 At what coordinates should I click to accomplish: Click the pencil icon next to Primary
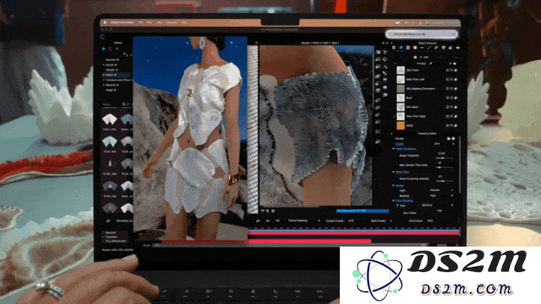pyautogui.click(x=431, y=63)
